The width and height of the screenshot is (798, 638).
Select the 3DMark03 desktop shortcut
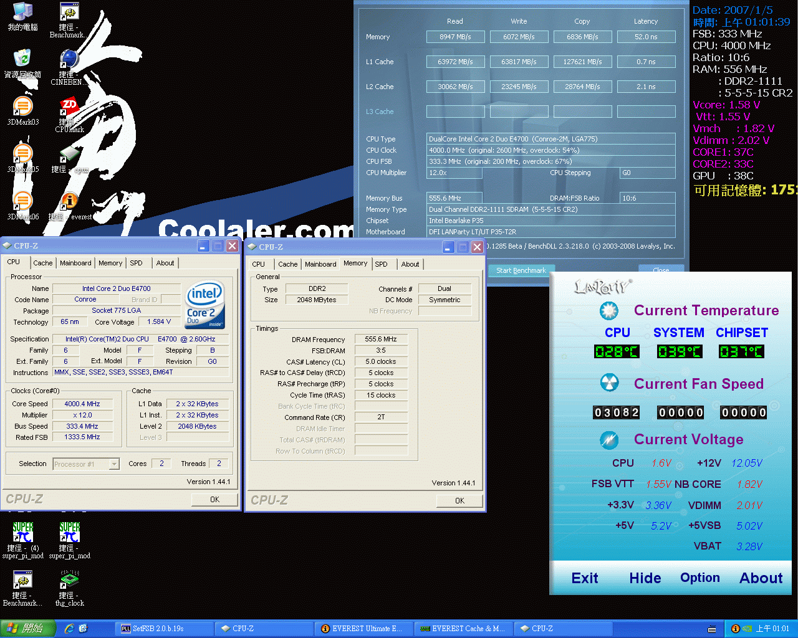pos(23,112)
